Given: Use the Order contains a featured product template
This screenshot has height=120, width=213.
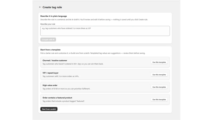Looking at the screenshot, I should pyautogui.click(x=159, y=99).
